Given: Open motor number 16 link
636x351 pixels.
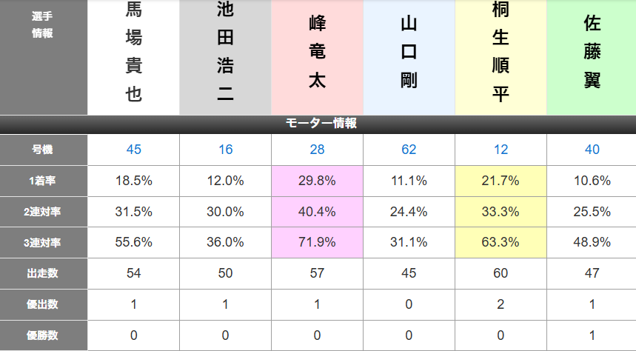Looking at the screenshot, I should point(226,150).
